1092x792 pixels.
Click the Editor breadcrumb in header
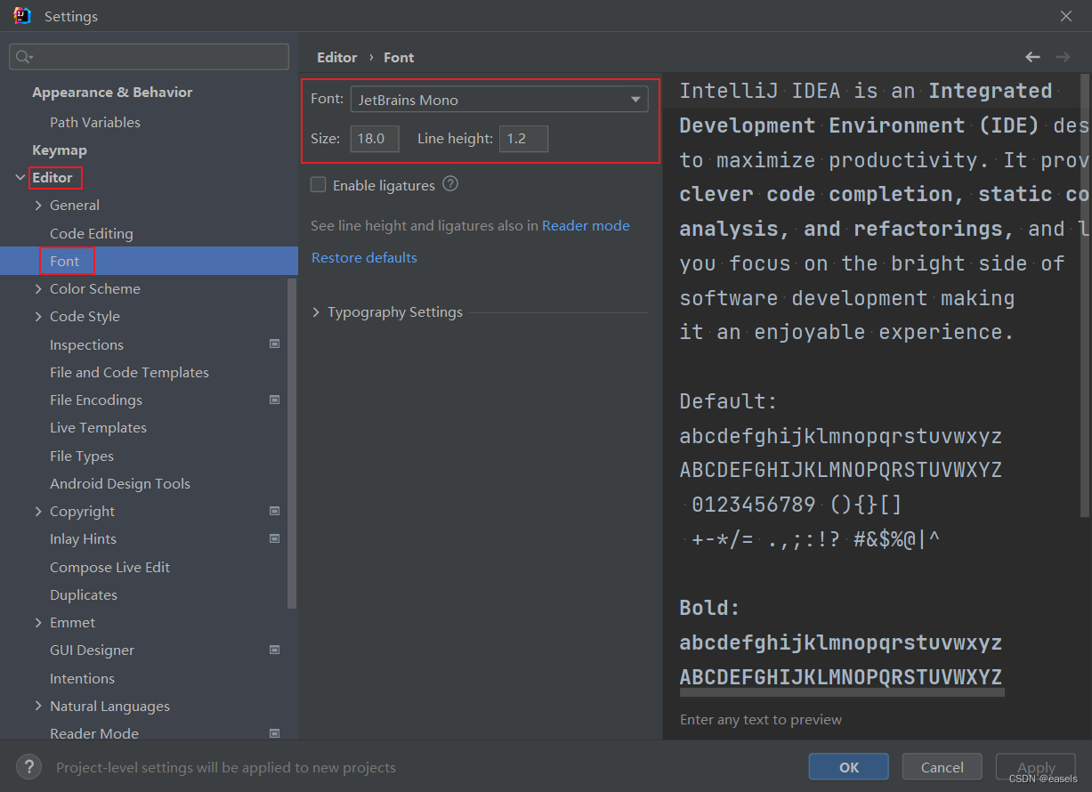(337, 57)
